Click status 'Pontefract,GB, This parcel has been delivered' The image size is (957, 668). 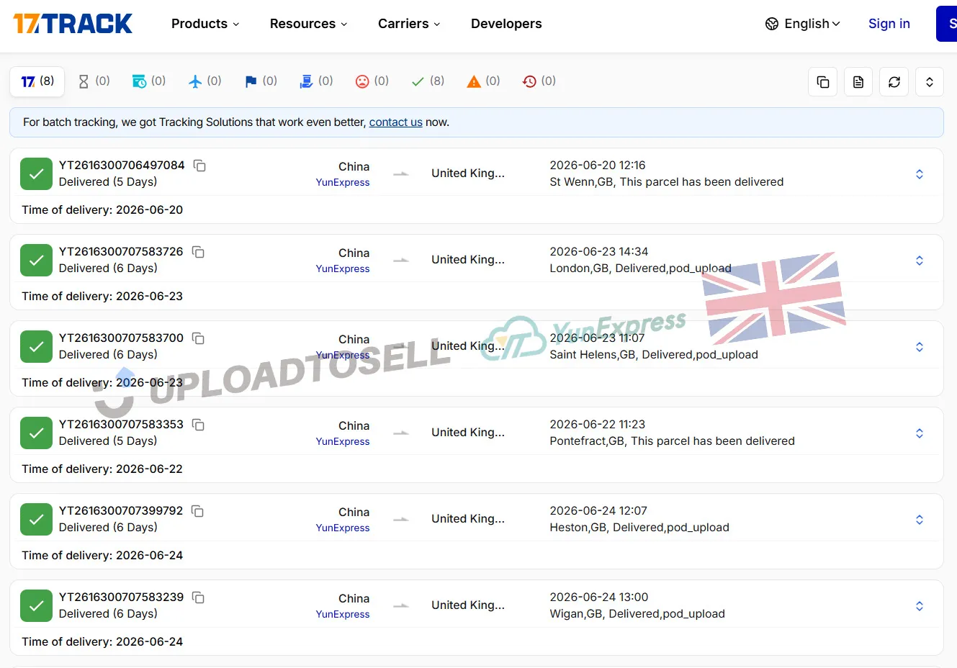(x=672, y=441)
